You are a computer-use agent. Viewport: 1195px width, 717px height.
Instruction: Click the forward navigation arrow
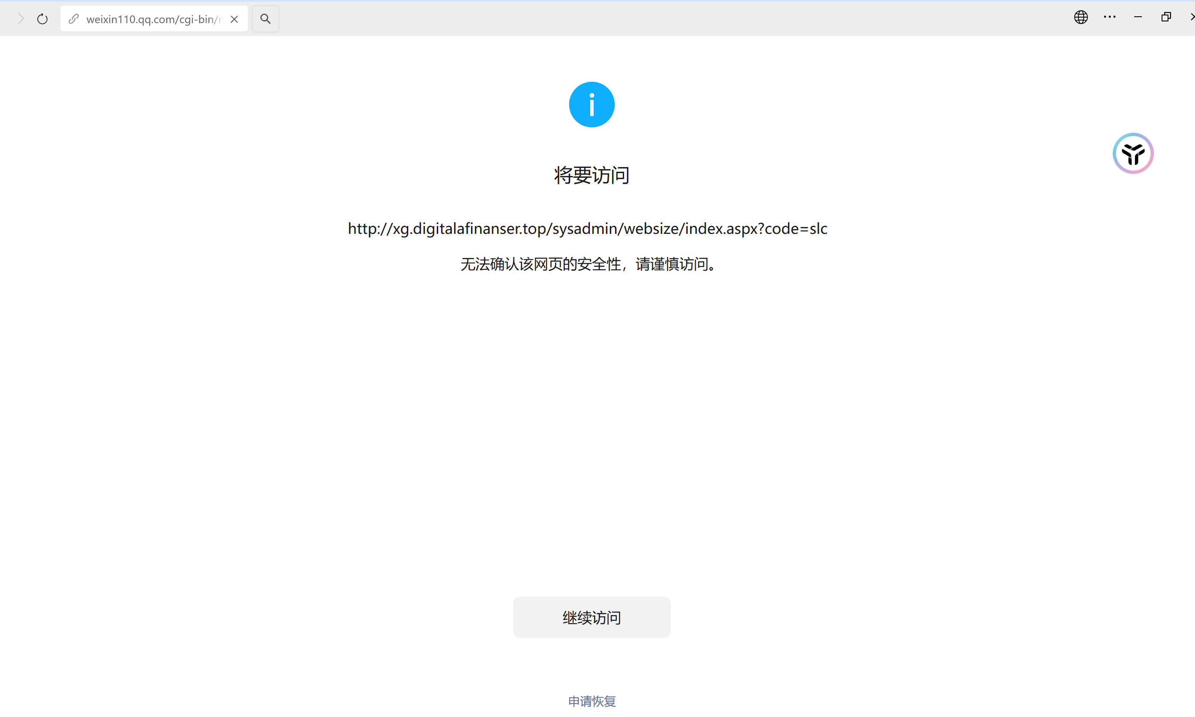point(20,19)
